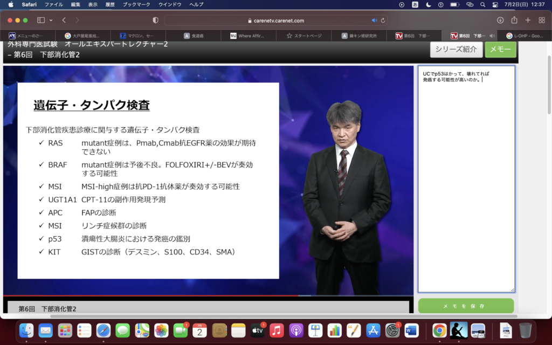The height and width of the screenshot is (345, 552).
Task: Reload the carenetv page
Action: coord(383,20)
